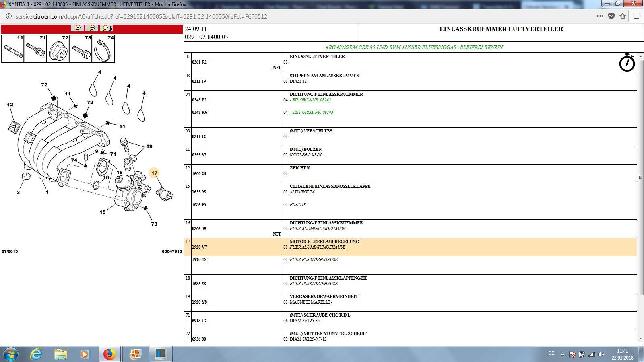The height and width of the screenshot is (362, 644).
Task: Show site information for service.citroen.com
Action: 8,16
